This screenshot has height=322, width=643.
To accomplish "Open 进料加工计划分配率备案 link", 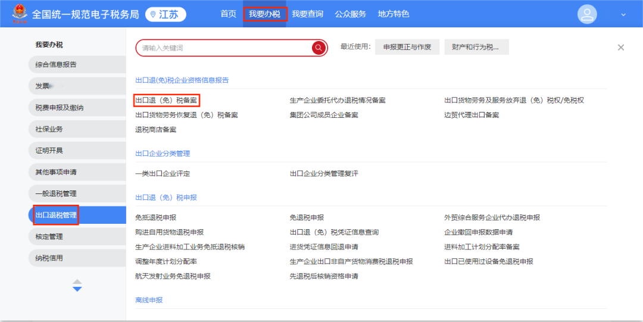I will (482, 248).
